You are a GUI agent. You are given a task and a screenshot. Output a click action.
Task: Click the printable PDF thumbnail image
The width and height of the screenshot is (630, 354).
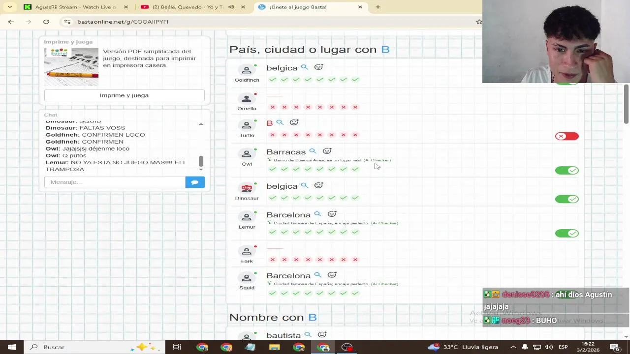click(x=71, y=66)
